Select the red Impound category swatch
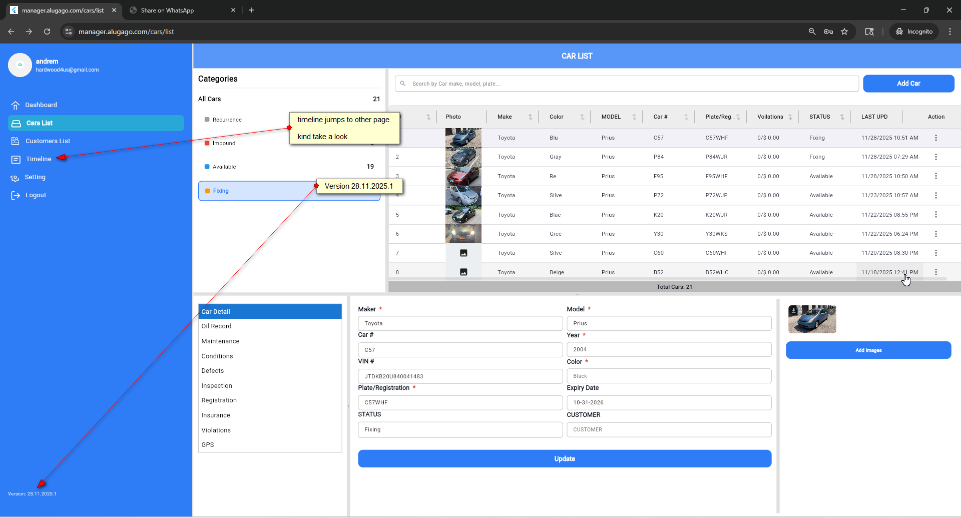The image size is (961, 518). [x=207, y=143]
